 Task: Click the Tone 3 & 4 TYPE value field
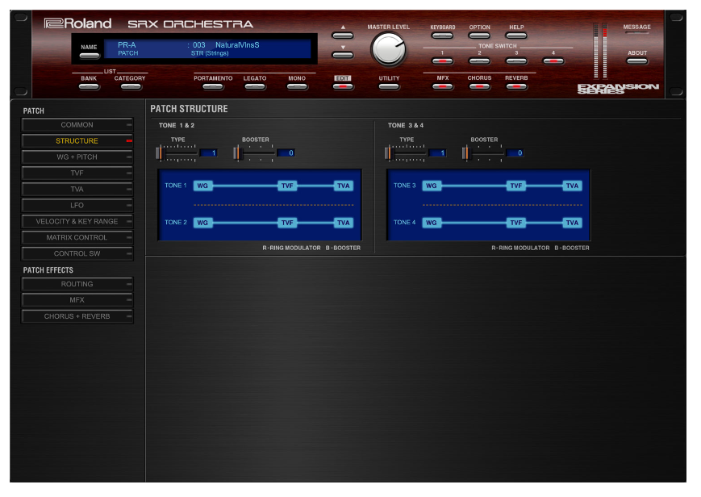tap(437, 153)
